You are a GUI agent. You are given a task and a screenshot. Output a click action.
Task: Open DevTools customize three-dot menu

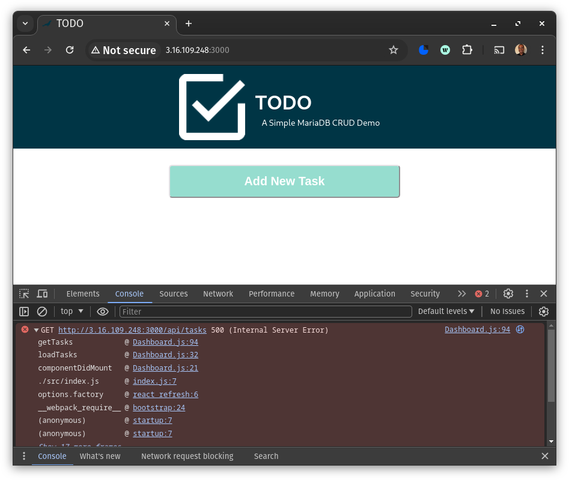[x=527, y=294]
